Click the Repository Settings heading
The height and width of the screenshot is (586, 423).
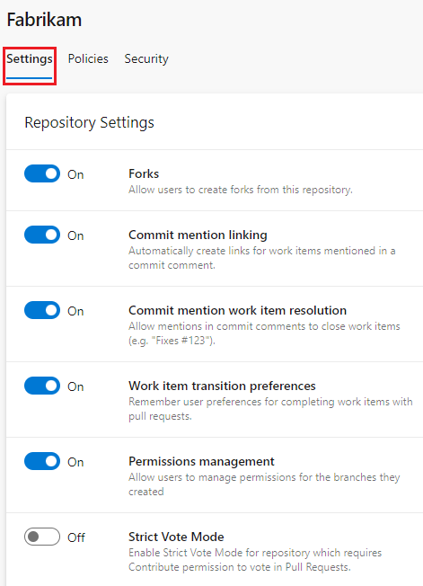point(89,122)
